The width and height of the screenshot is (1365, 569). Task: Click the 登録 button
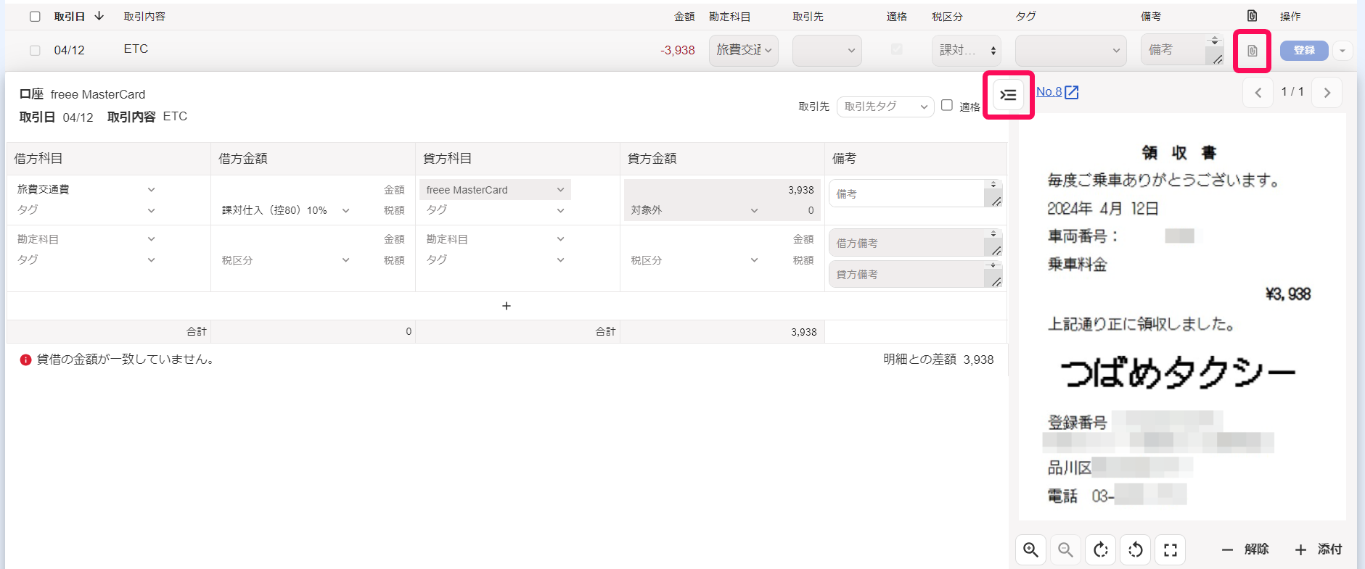tap(1304, 50)
